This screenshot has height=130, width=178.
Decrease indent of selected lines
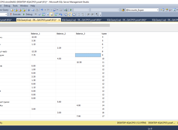[88, 15]
